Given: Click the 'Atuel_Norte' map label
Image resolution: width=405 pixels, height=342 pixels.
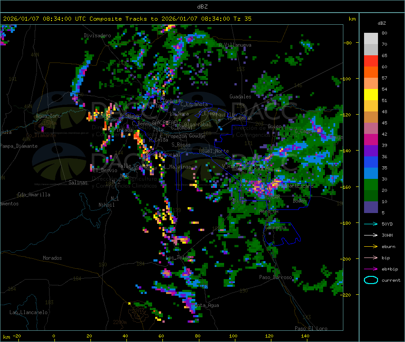Looking at the screenshot, I should tap(214, 151).
